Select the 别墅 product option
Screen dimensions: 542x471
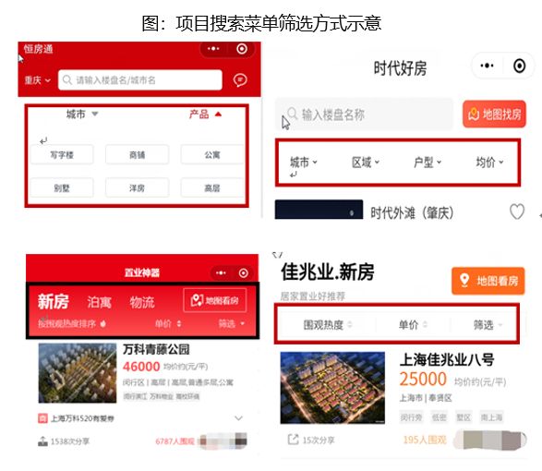tap(62, 187)
